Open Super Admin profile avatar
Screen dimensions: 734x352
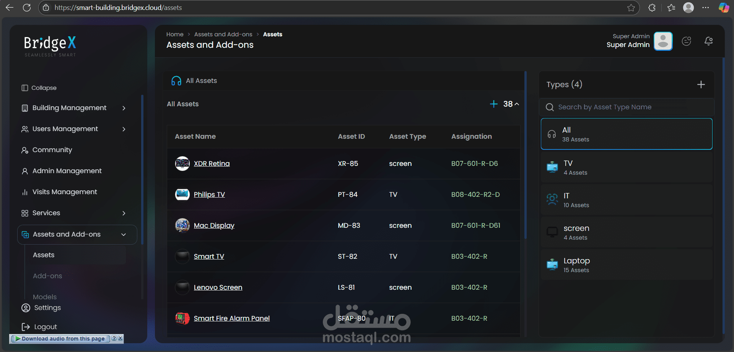coord(663,41)
